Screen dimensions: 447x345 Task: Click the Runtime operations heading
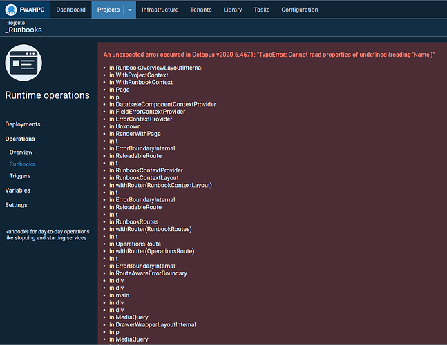47,95
